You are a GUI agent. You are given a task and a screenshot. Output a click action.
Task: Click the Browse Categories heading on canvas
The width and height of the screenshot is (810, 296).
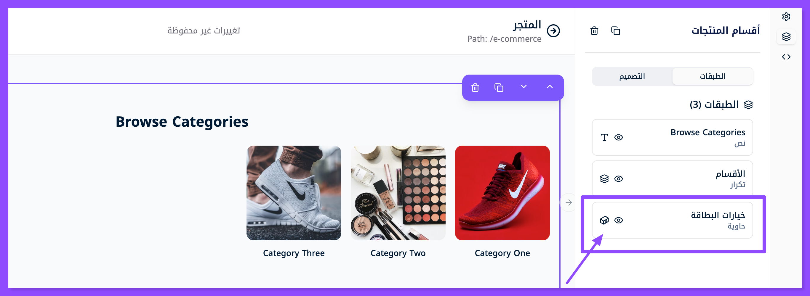point(182,122)
